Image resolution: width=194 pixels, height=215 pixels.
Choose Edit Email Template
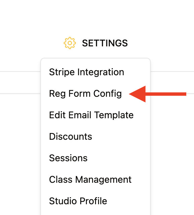(91, 115)
